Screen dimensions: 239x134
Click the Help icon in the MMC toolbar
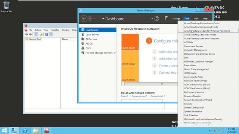pyautogui.click(x=47, y=34)
